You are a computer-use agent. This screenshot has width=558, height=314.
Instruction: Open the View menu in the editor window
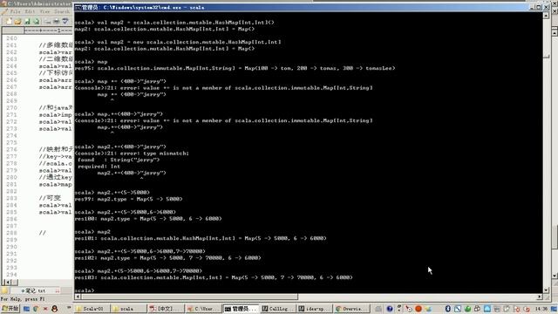click(x=44, y=11)
